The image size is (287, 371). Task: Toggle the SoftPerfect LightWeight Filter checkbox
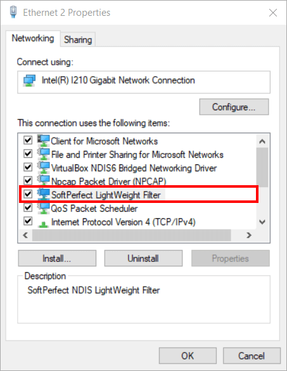coord(28,194)
